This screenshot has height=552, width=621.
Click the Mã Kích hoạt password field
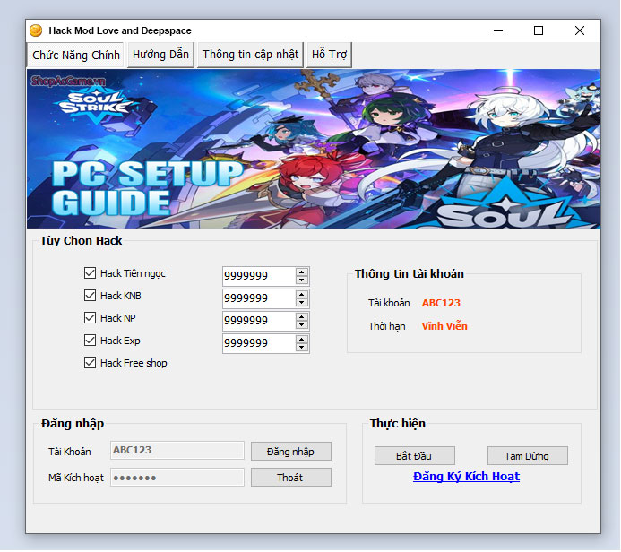[x=177, y=478]
